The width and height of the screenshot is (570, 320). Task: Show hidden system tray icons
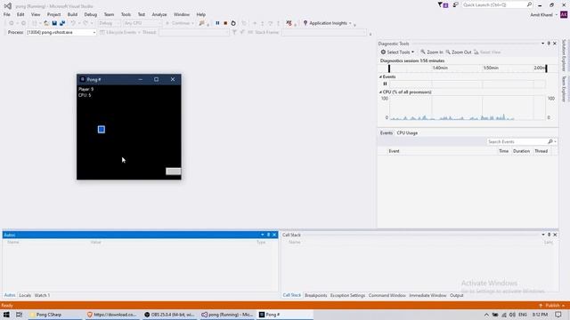tap(486, 315)
